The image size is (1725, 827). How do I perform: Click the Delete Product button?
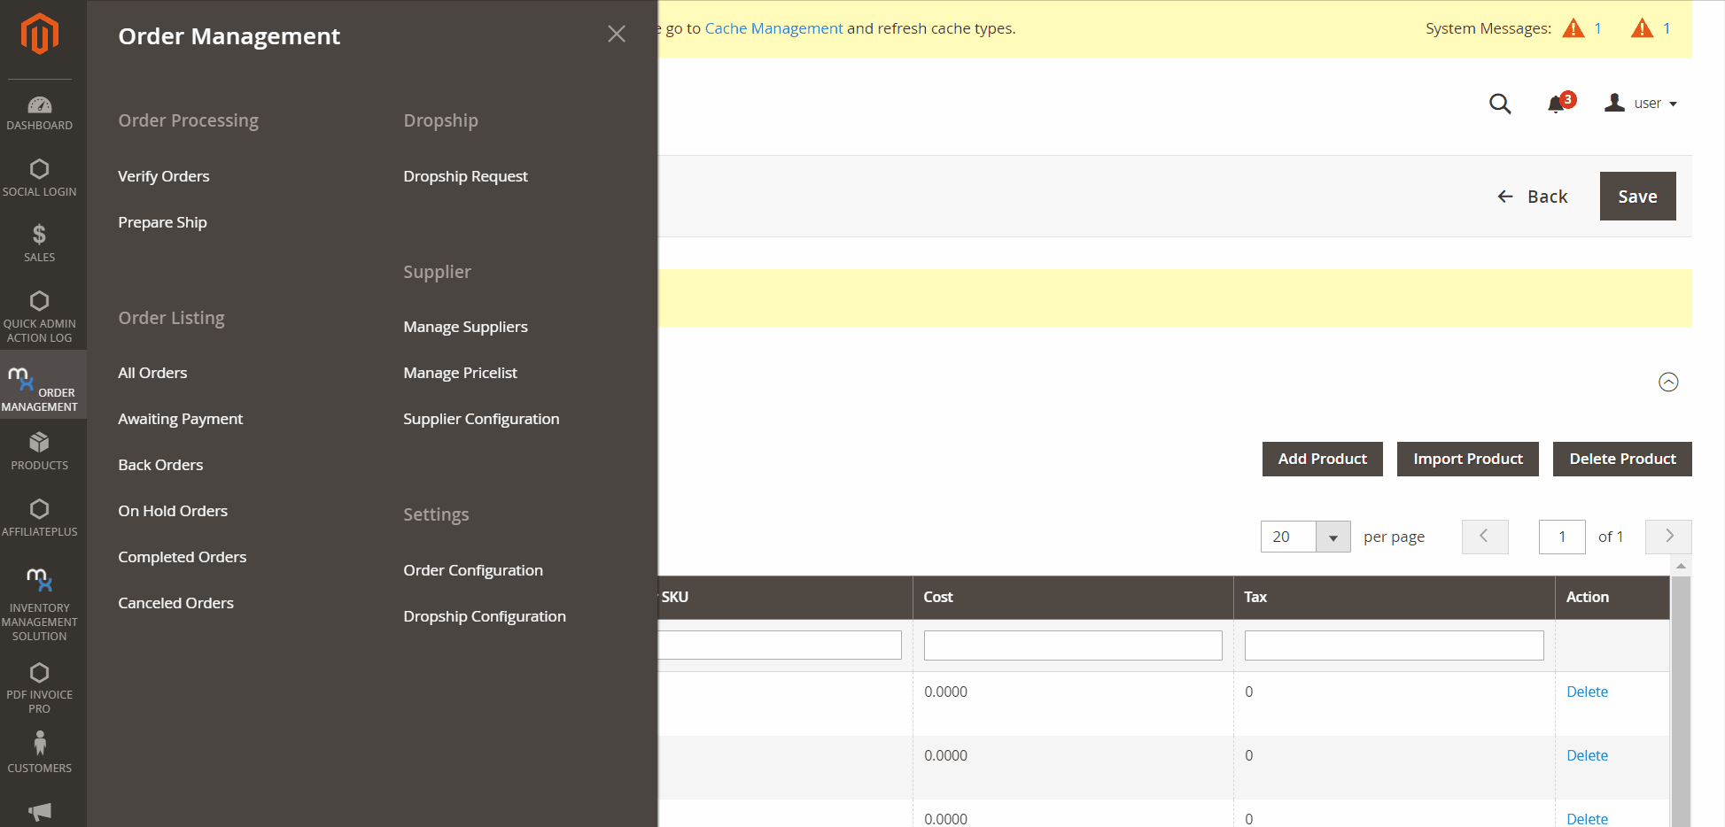pos(1622,459)
